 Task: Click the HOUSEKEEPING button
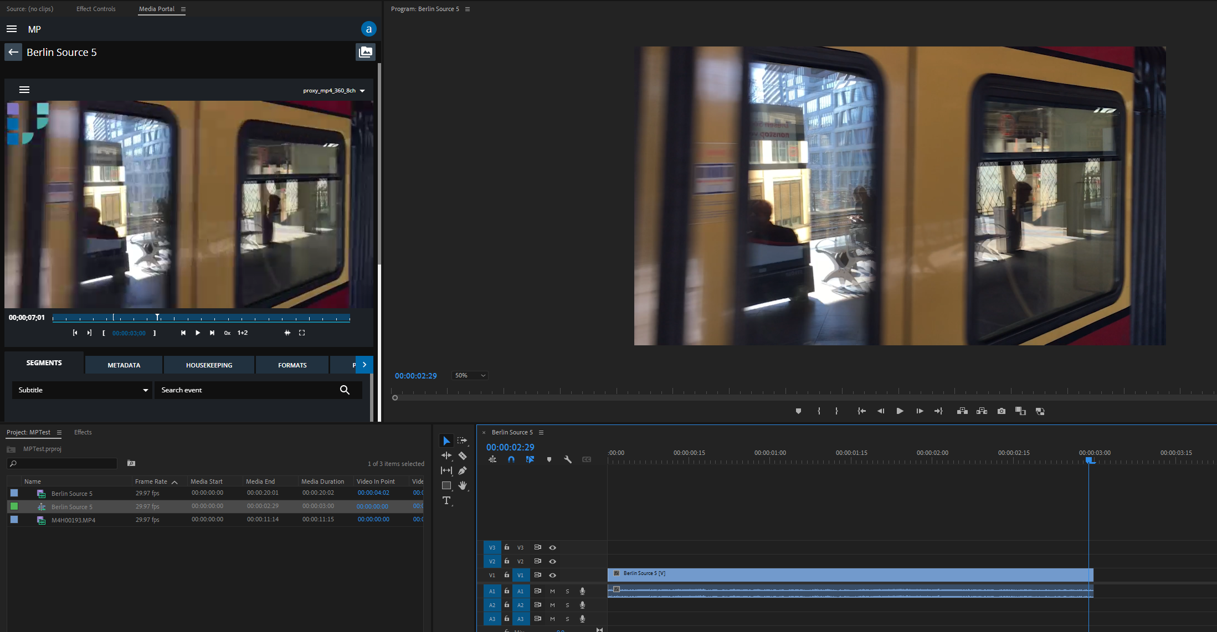pos(209,365)
